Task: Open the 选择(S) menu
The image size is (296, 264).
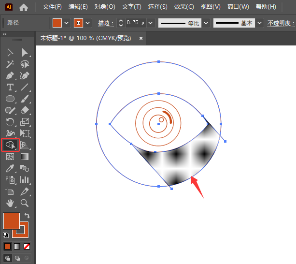Action: point(157,7)
